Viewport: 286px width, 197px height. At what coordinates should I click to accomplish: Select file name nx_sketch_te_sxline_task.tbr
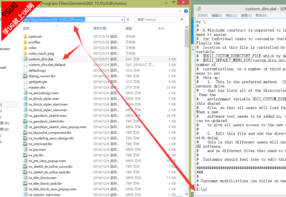pos(50,172)
